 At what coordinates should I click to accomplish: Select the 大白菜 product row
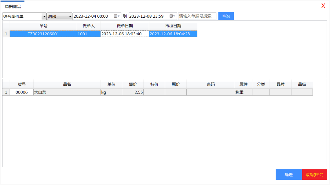[x=67, y=92]
